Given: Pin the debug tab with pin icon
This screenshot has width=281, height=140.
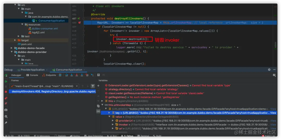Looking at the screenshot, I should point(6,123).
